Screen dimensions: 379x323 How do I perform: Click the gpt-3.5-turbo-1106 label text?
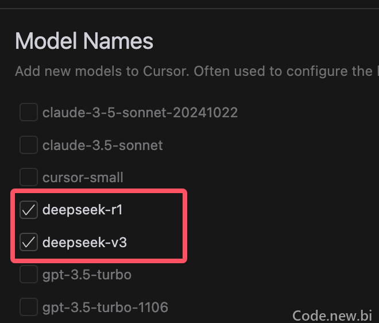click(x=105, y=307)
